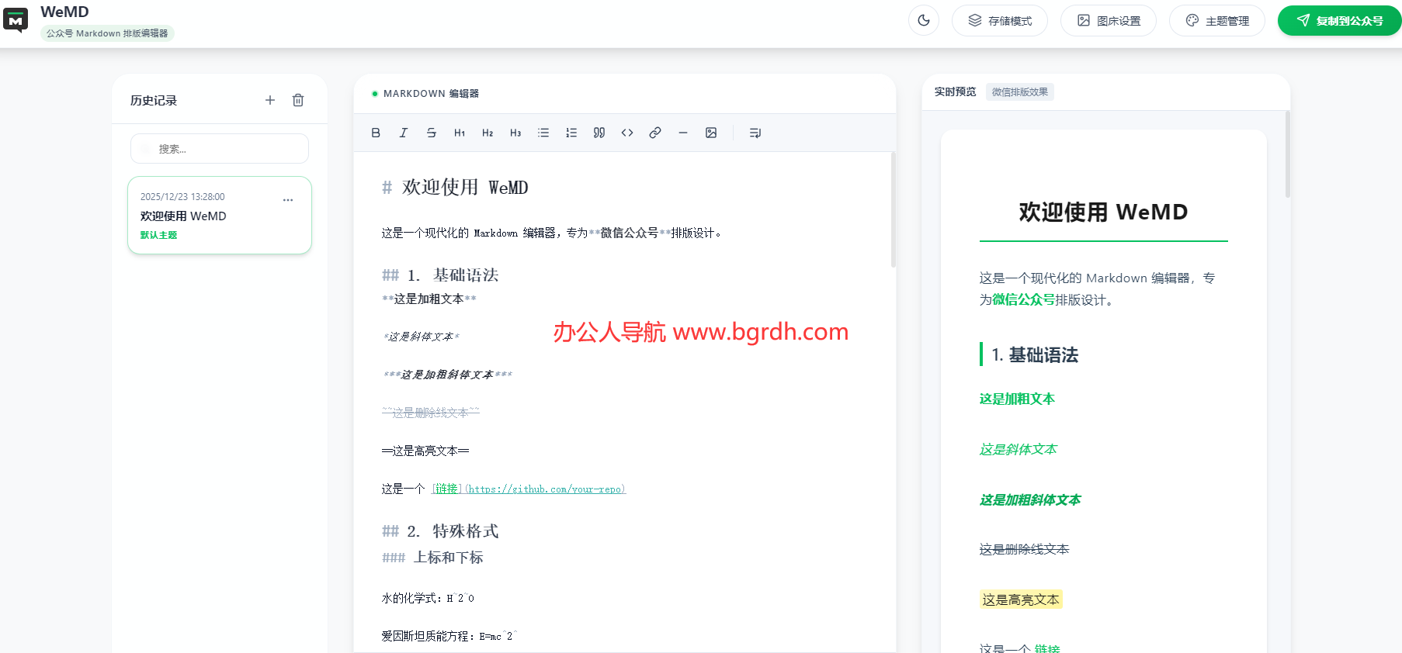Click the '### 上标和下标' line in the editor

(432, 557)
